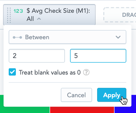Screen dimensions: 136x113
Task: Click the Apply button
Action: point(112,95)
